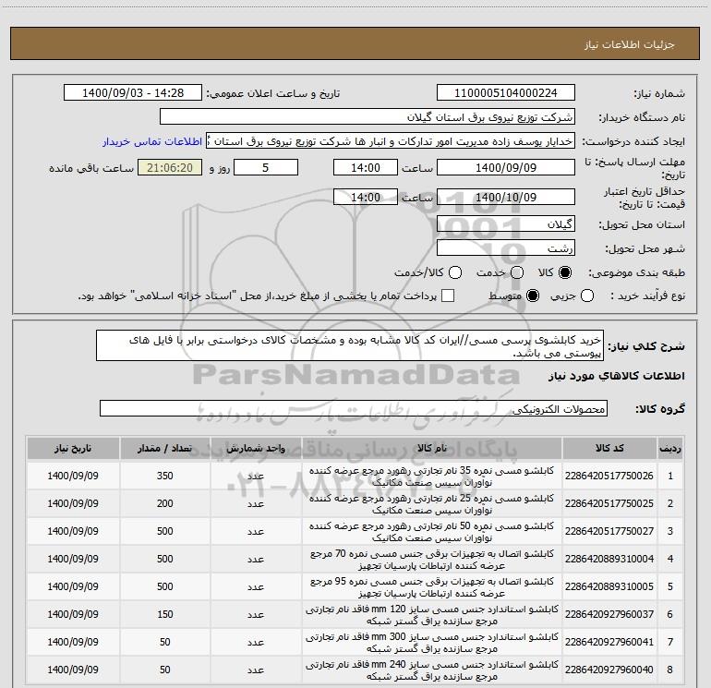Click product code 2286420889310005
This screenshot has height=688, width=711.
609,586
